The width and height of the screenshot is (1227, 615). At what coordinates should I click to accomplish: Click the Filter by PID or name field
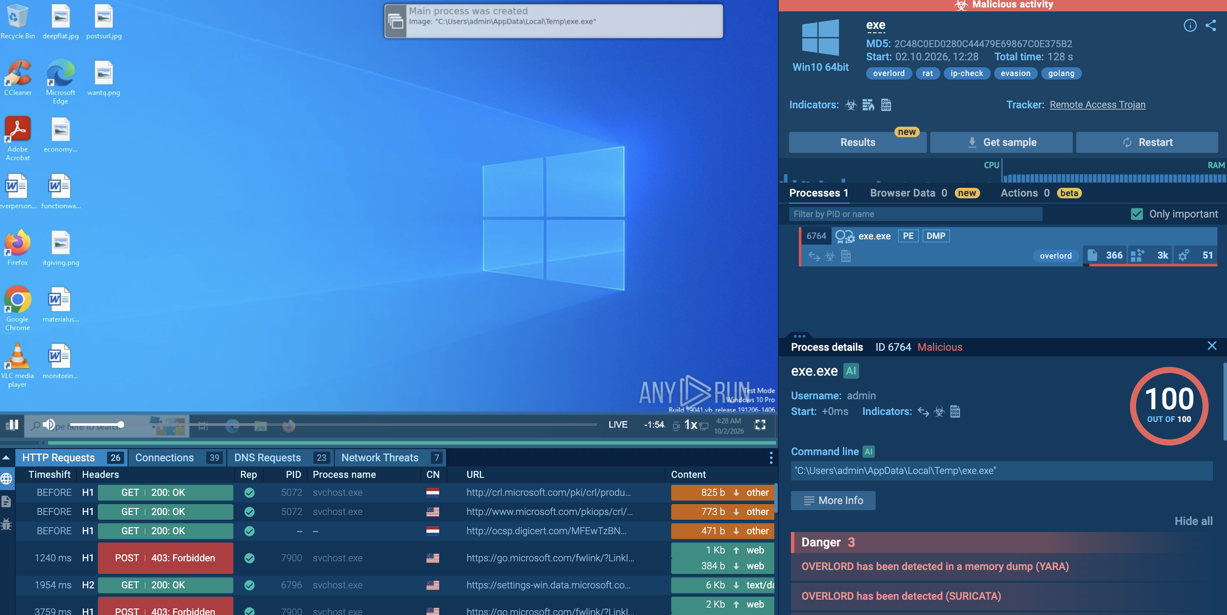point(915,214)
